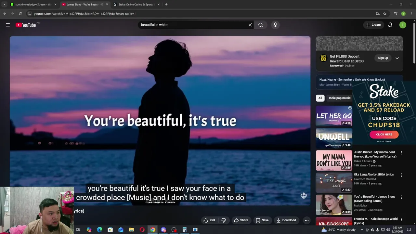The image size is (416, 234).
Task: Share the video
Action: point(241,220)
